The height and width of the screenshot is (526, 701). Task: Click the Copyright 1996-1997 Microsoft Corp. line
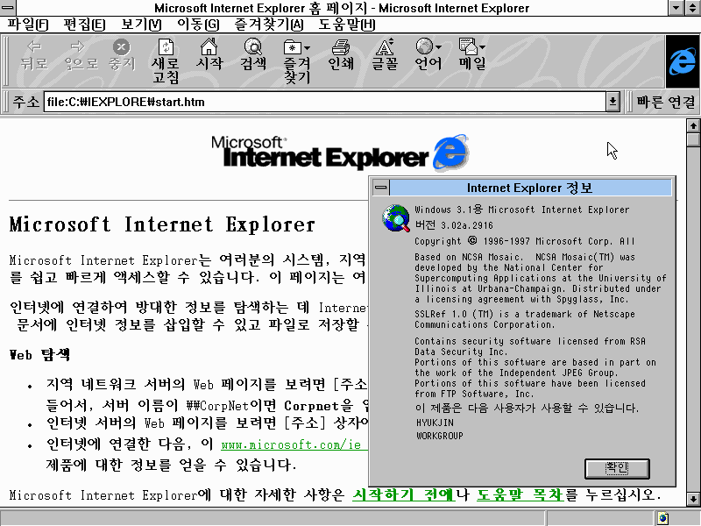click(x=524, y=241)
